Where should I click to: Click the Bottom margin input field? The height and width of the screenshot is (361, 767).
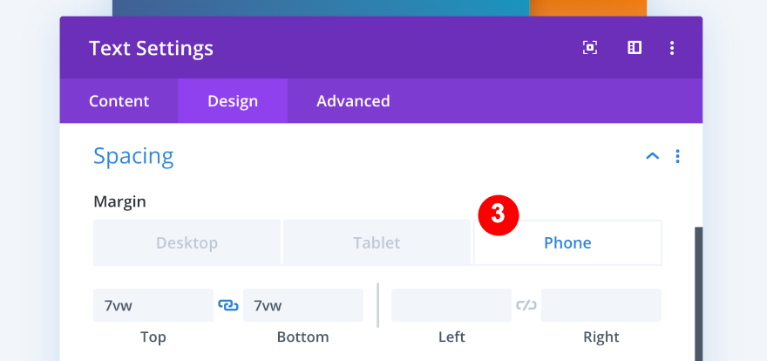coord(303,305)
